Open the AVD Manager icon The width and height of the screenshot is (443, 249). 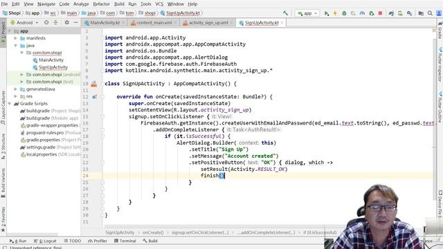click(400, 13)
